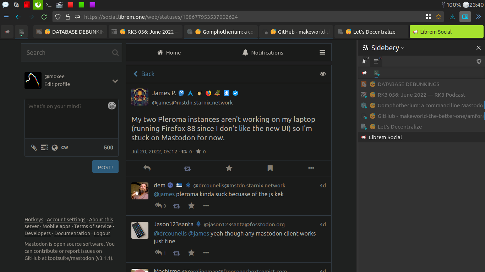
Task: Click the Firefox downloads icon
Action: click(452, 17)
